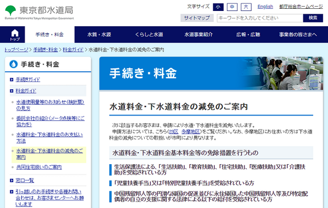Open 料金ガイド in the sidebar
Screen dimensions: 328x208
(x=26, y=91)
